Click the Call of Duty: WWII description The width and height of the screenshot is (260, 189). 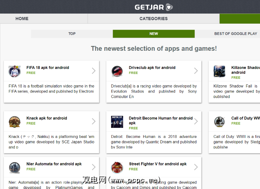tap(237, 142)
